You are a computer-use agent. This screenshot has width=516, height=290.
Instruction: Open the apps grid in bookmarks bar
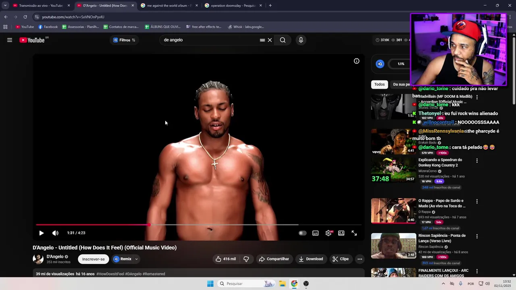(5, 27)
